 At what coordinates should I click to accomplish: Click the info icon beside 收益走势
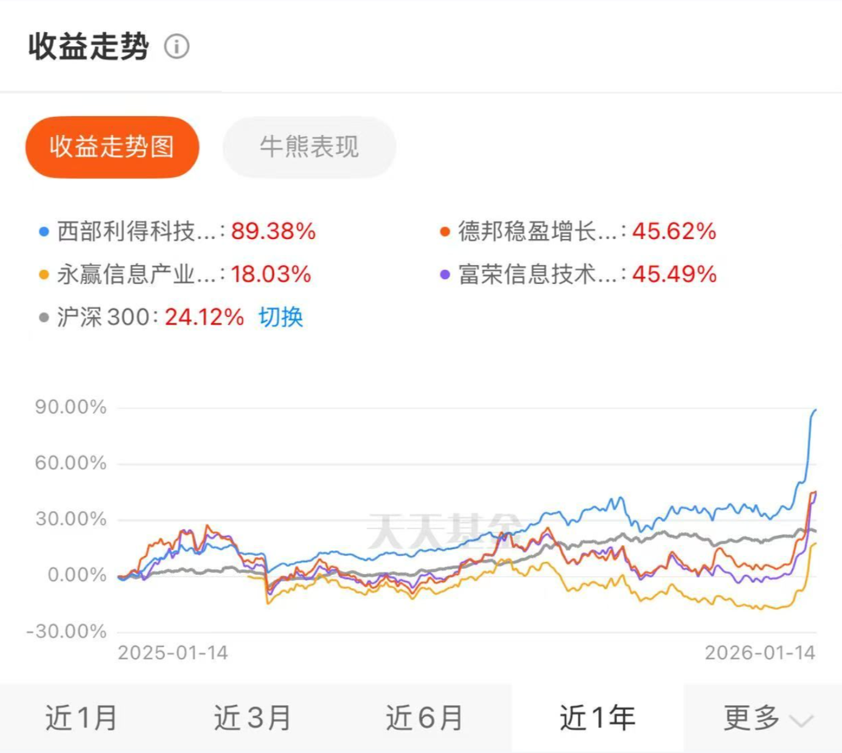(177, 46)
